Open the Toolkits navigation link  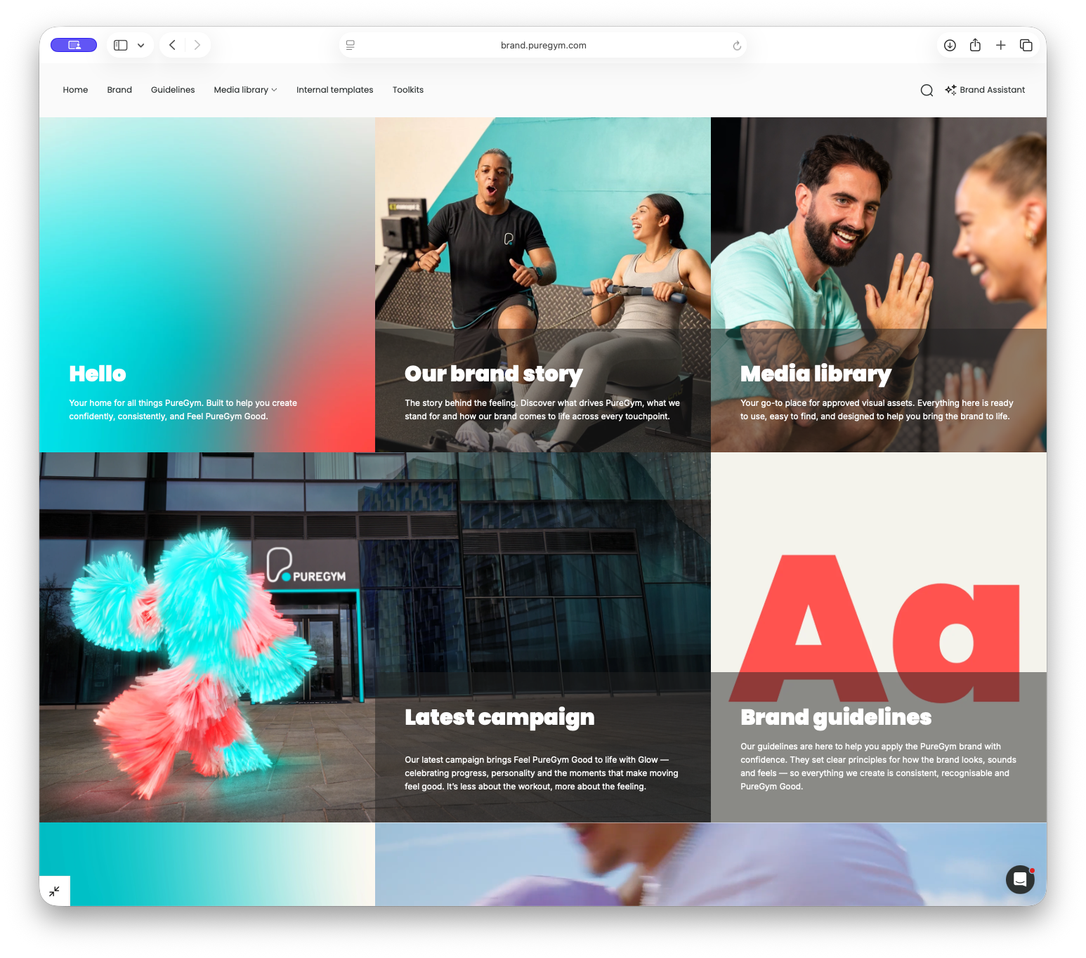point(407,90)
